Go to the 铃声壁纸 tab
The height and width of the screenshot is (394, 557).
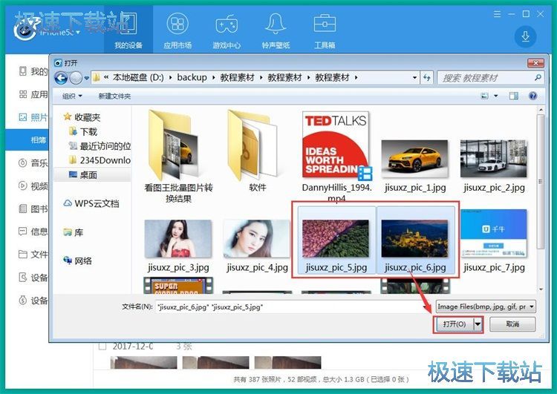tap(276, 30)
